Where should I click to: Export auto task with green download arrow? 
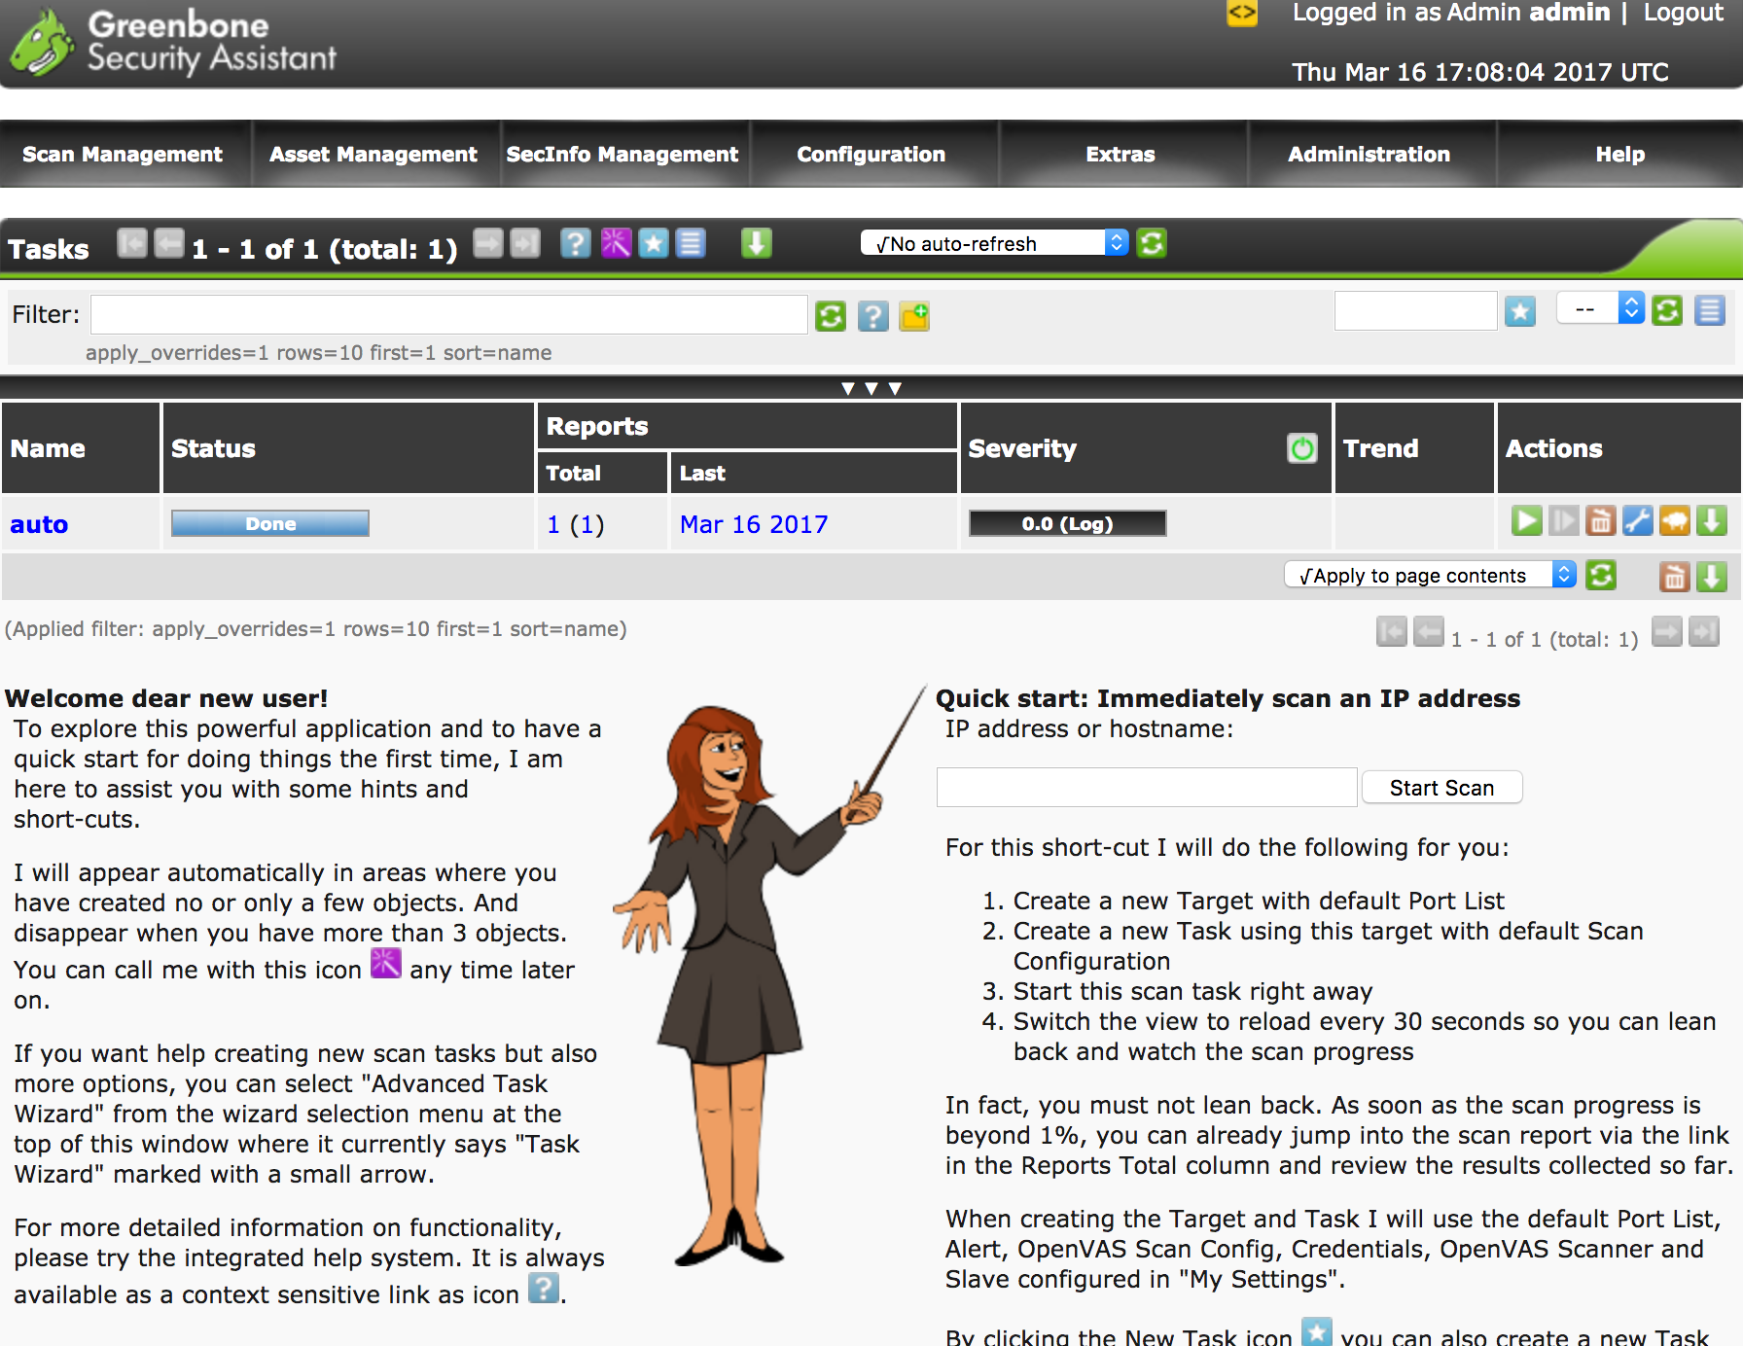1712,521
